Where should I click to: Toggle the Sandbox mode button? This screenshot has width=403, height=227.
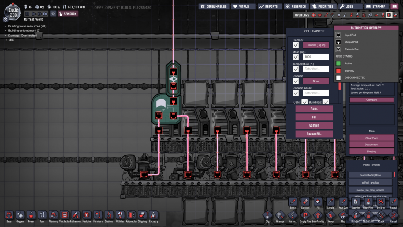coord(68,14)
